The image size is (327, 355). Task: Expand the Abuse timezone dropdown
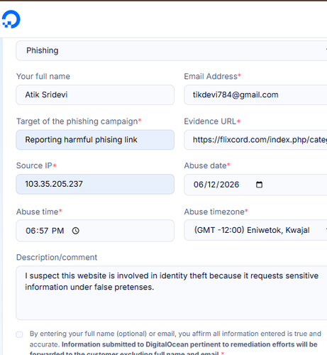coord(255,230)
